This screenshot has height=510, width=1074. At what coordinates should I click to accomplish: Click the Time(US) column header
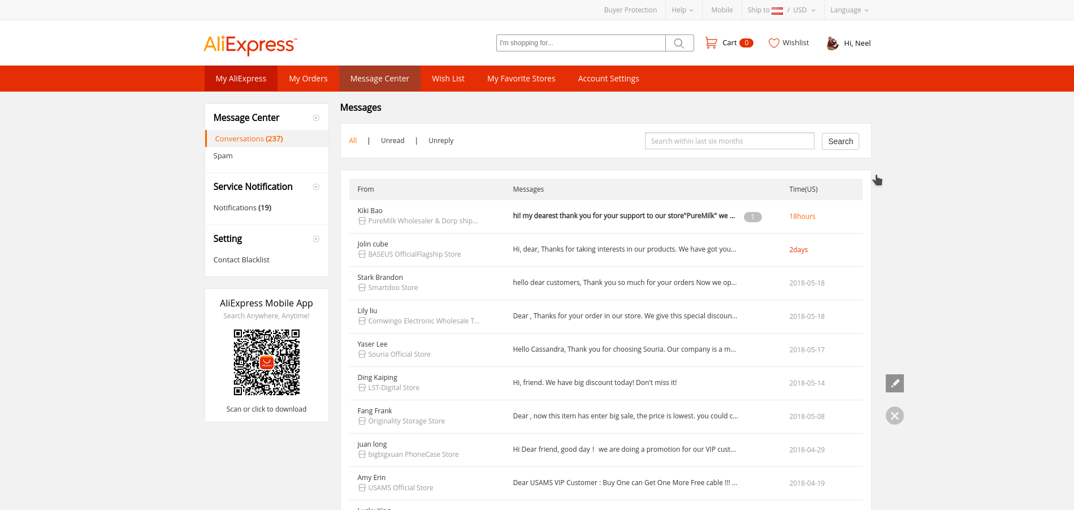803,189
